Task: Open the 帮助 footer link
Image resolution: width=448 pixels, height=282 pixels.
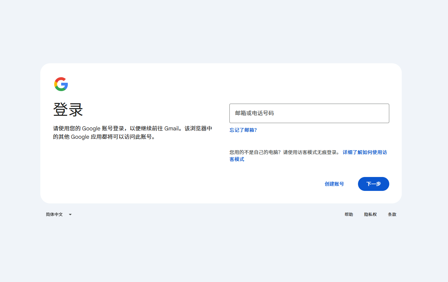Action: pos(349,215)
